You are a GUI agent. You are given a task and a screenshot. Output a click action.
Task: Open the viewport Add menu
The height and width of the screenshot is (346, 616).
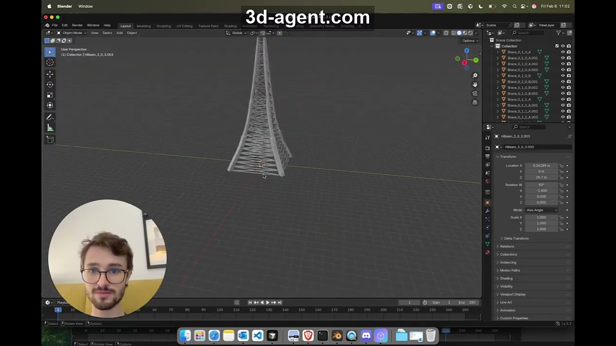point(119,33)
